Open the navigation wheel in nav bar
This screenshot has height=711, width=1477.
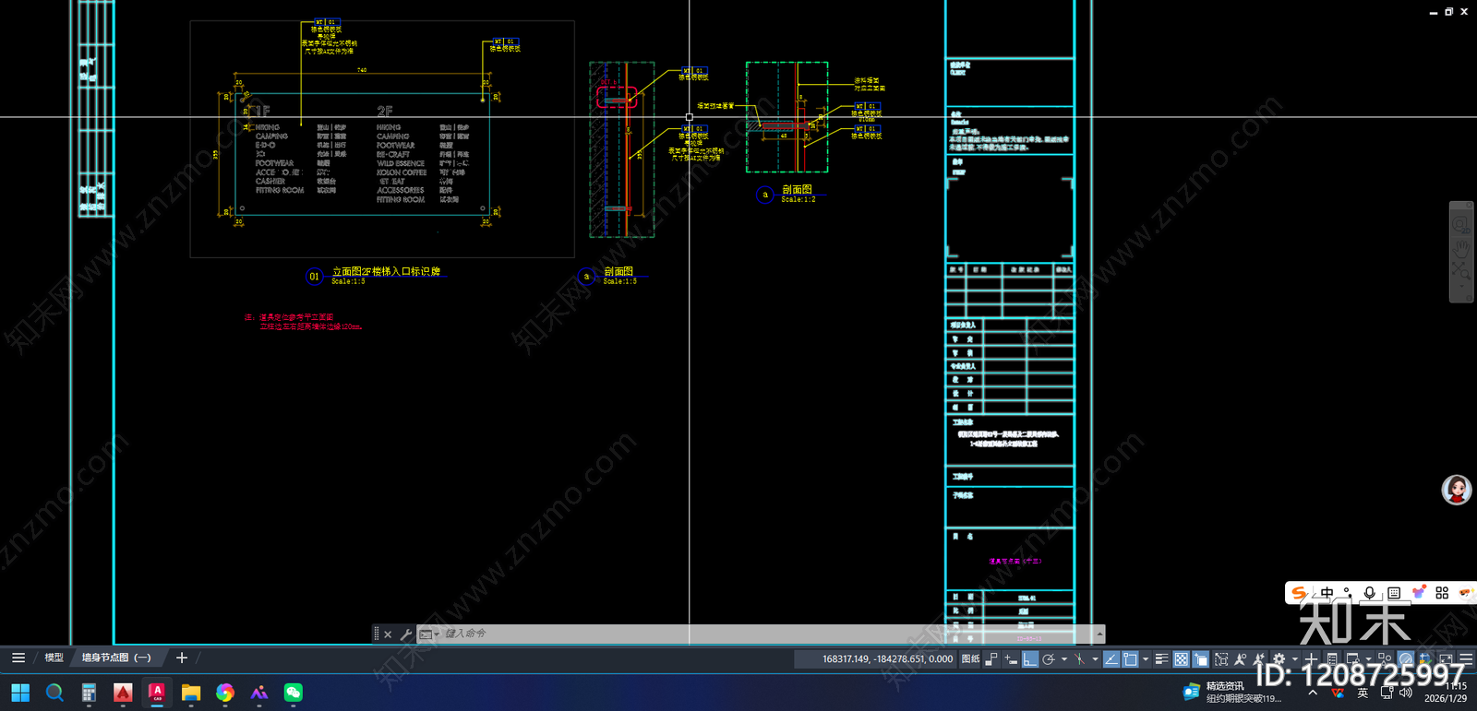[1461, 224]
